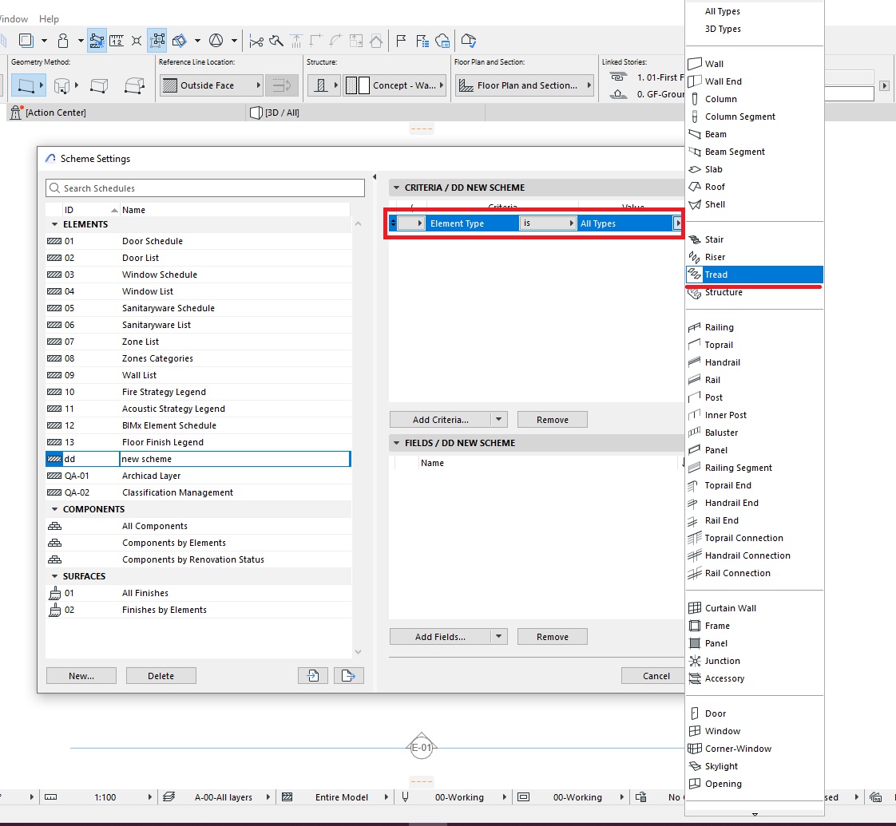Click the Beam icon in list
The height and width of the screenshot is (826, 896).
(694, 134)
